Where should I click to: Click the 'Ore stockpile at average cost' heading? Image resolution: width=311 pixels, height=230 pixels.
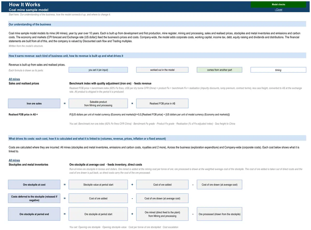[87, 165]
